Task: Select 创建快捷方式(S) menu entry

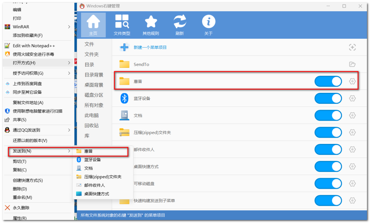Action: 28,180
